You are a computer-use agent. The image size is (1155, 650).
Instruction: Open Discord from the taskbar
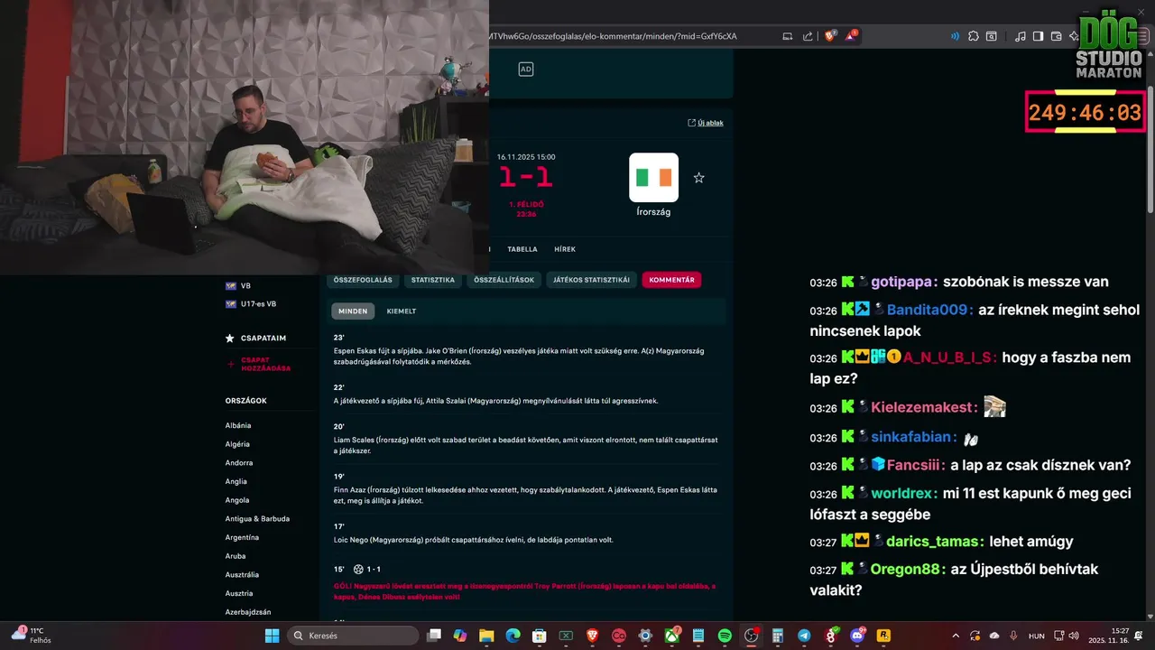[x=857, y=636]
